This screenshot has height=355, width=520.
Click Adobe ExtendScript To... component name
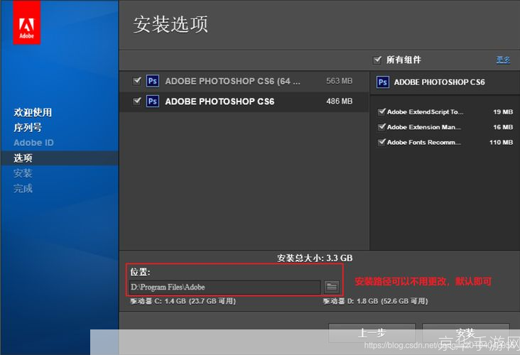[x=425, y=112]
